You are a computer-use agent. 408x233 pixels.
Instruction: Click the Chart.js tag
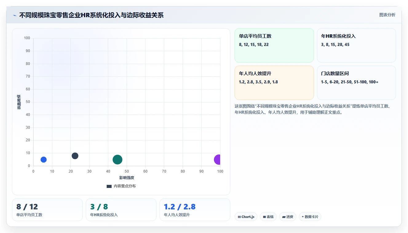pyautogui.click(x=246, y=217)
